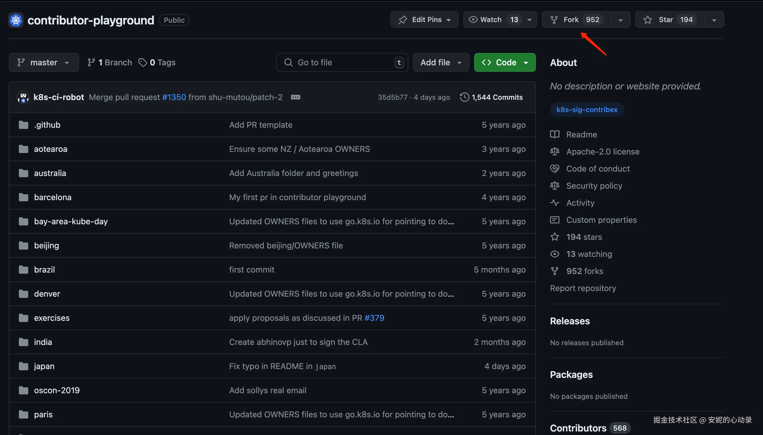
Task: Click the k8s-sig-contribex topic tag
Action: 587,110
